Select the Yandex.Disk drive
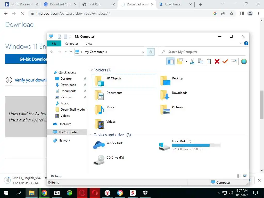 pos(124,145)
